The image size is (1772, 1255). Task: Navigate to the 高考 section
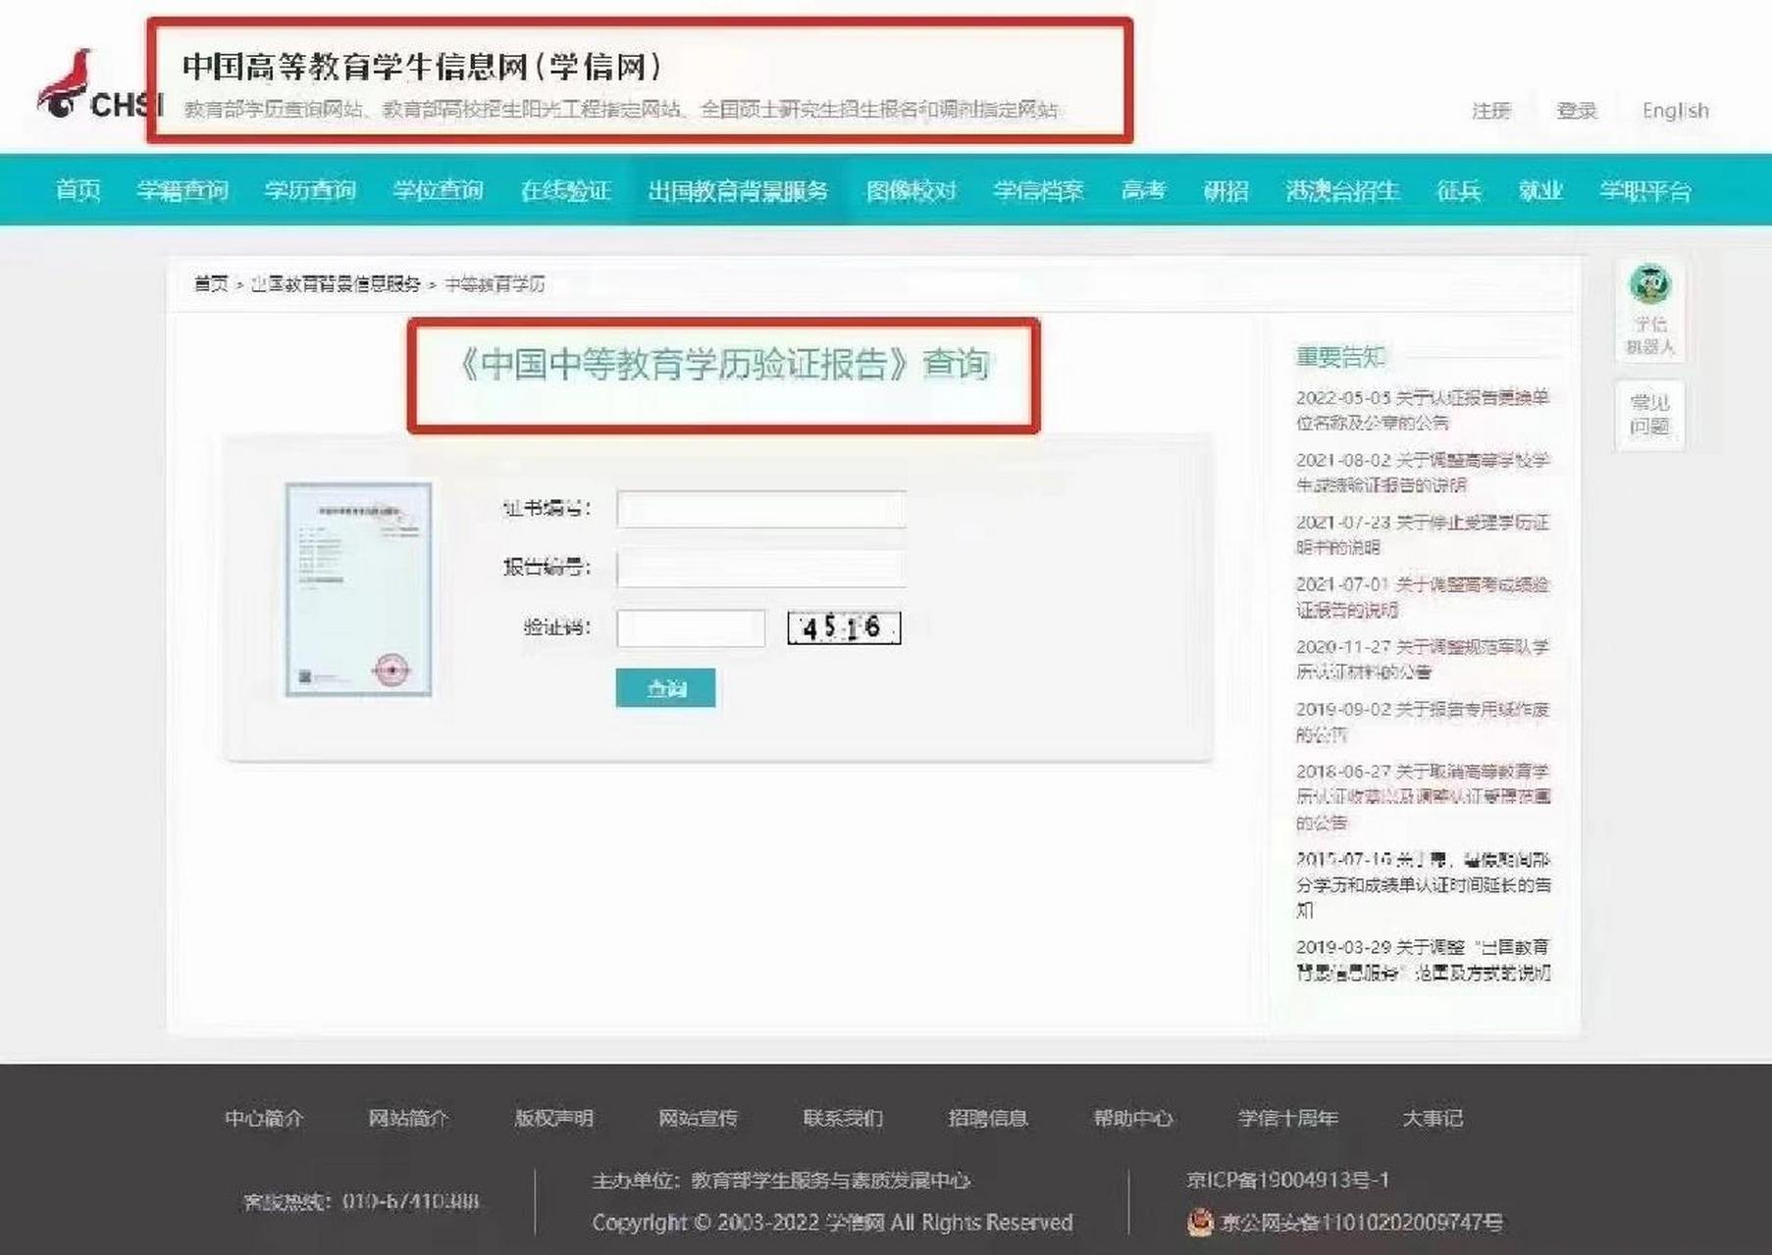1144,191
